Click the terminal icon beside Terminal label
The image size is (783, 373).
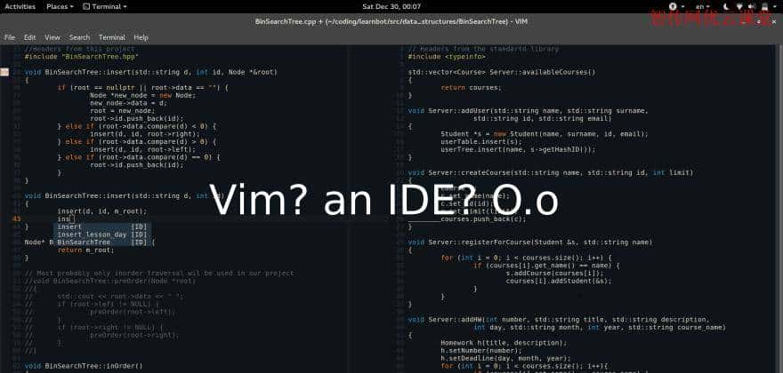pyautogui.click(x=85, y=6)
